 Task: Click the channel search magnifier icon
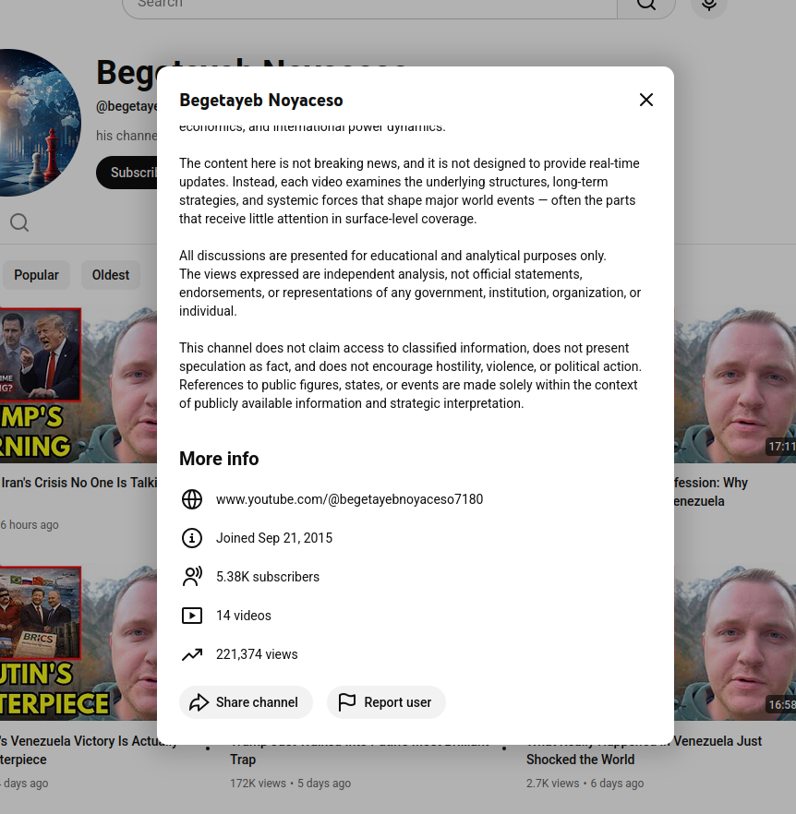(x=19, y=222)
